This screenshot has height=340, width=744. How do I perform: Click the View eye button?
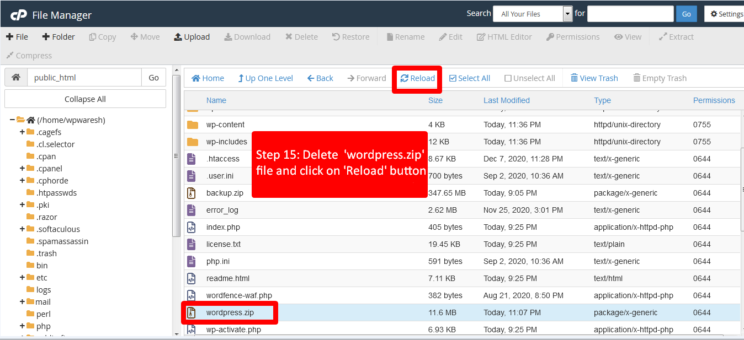pos(628,37)
